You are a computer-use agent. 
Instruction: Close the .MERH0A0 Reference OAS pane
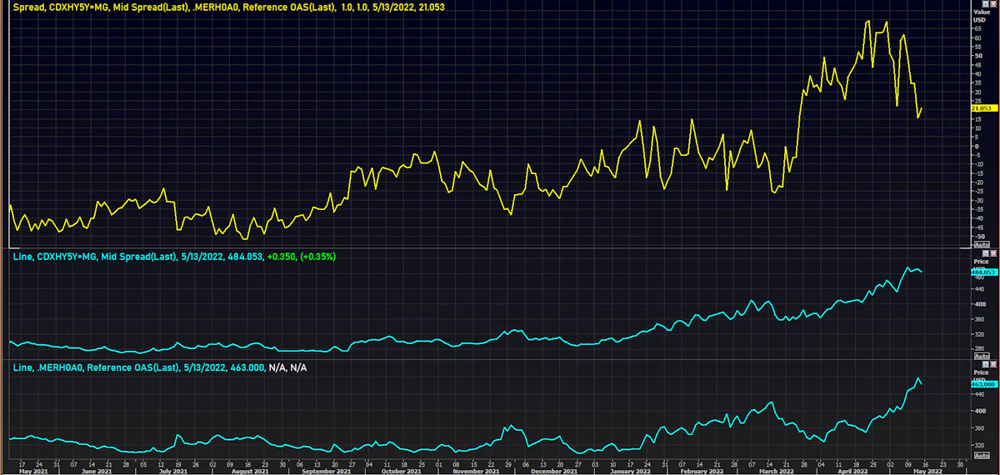pos(993,364)
